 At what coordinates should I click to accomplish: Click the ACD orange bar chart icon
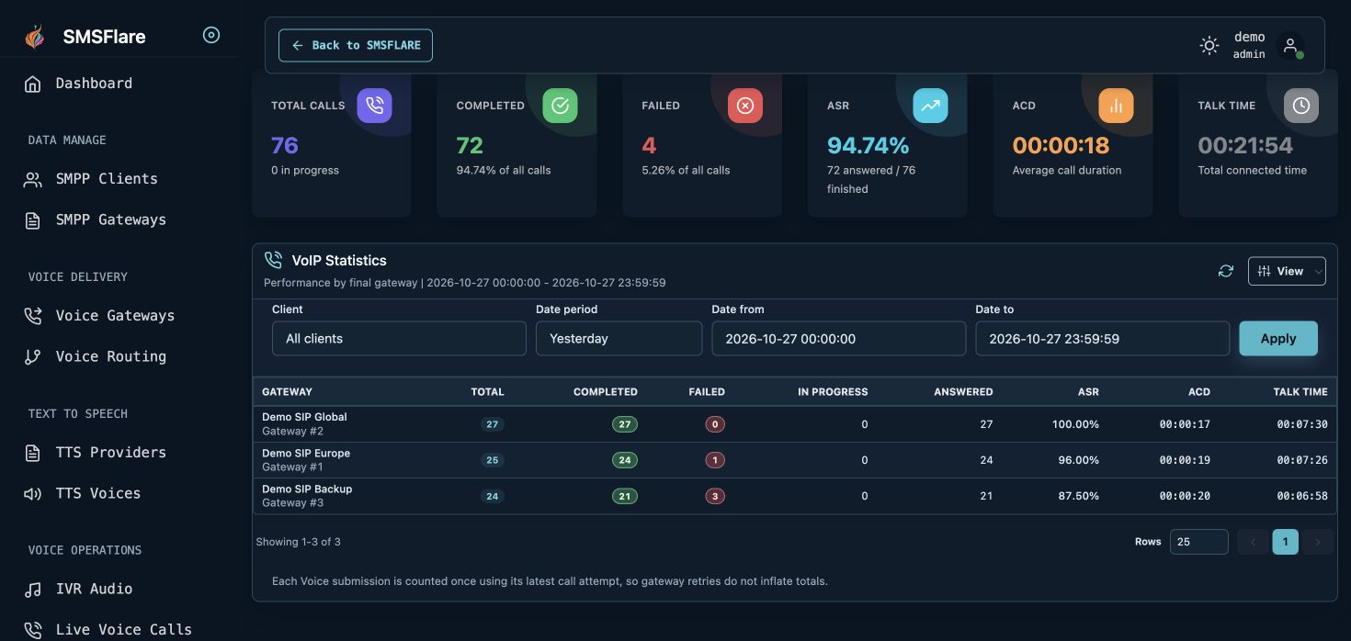(1116, 106)
